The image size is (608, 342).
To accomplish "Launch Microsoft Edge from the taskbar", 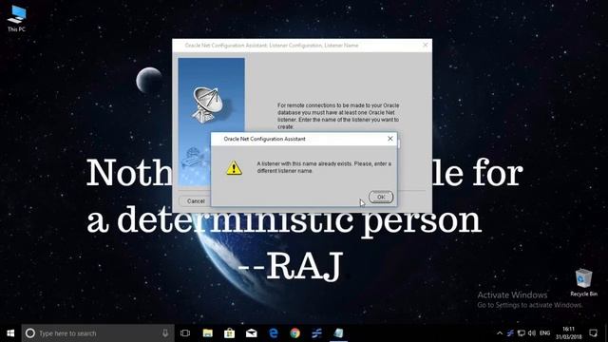I will 273,333.
